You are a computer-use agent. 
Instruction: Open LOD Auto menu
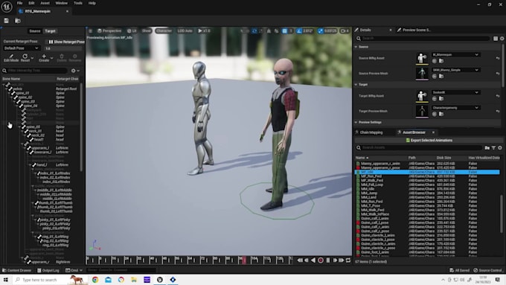(185, 31)
